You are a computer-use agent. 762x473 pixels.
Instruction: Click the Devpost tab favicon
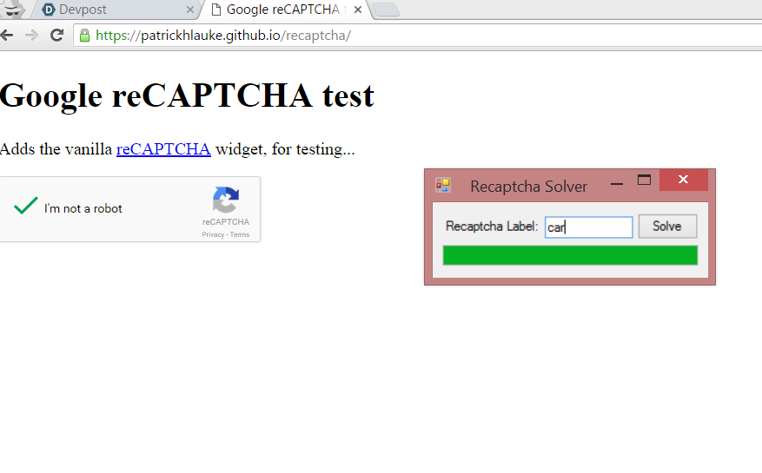48,10
